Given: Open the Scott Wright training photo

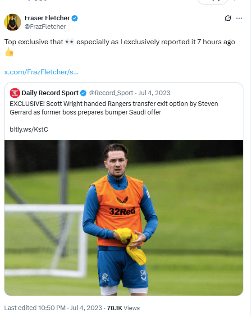Looking at the screenshot, I should click(124, 218).
